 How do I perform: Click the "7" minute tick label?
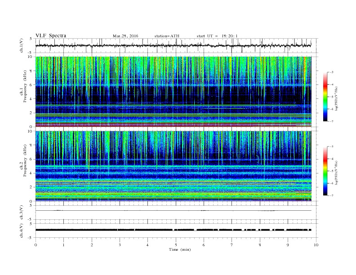point(232,245)
